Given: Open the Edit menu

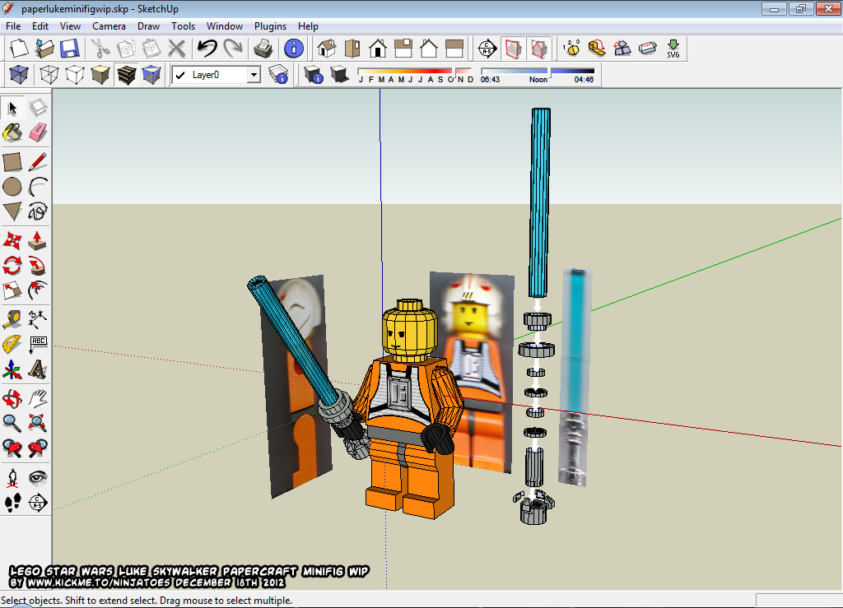Looking at the screenshot, I should click(x=40, y=26).
